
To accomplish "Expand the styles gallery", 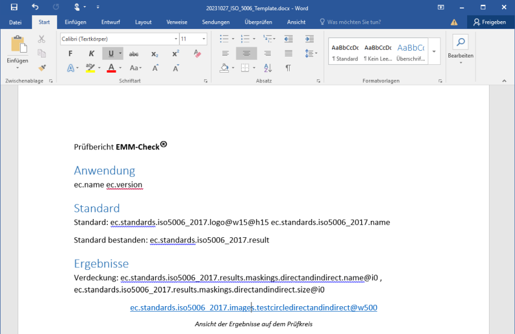I will click(x=434, y=51).
